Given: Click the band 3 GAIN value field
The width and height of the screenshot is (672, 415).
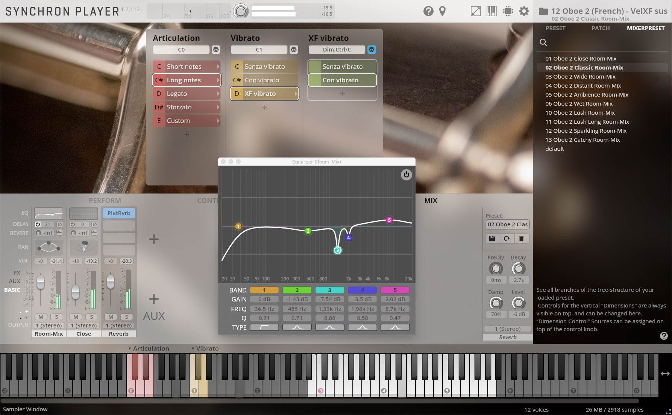Looking at the screenshot, I should (x=329, y=299).
